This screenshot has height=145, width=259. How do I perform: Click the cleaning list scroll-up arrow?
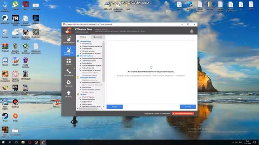click(x=104, y=41)
